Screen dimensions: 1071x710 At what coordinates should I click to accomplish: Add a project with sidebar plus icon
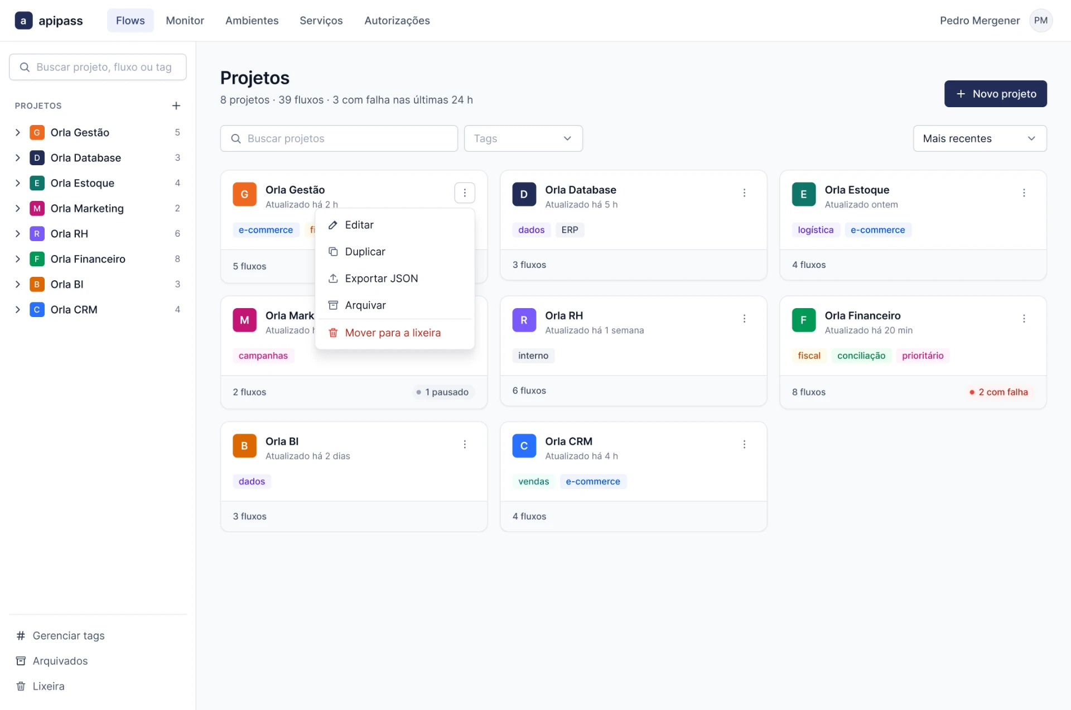click(176, 105)
